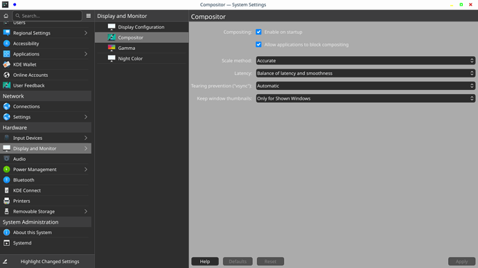The width and height of the screenshot is (478, 268).
Task: Open the Online Accounts entry
Action: (46, 75)
